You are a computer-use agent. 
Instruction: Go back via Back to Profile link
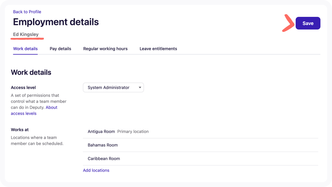point(27,12)
